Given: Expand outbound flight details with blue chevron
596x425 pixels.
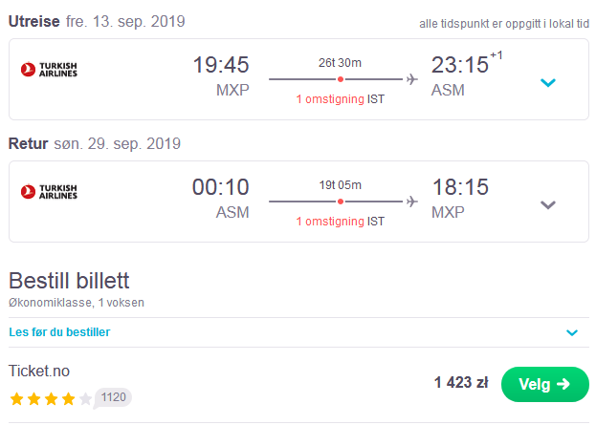Looking at the screenshot, I should point(548,82).
